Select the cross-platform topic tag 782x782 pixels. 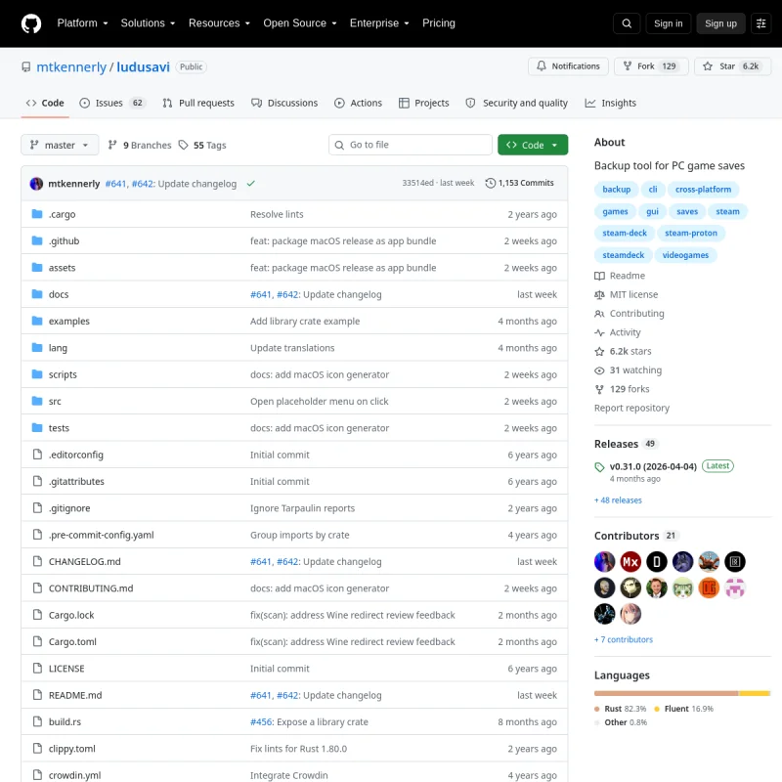pos(703,190)
